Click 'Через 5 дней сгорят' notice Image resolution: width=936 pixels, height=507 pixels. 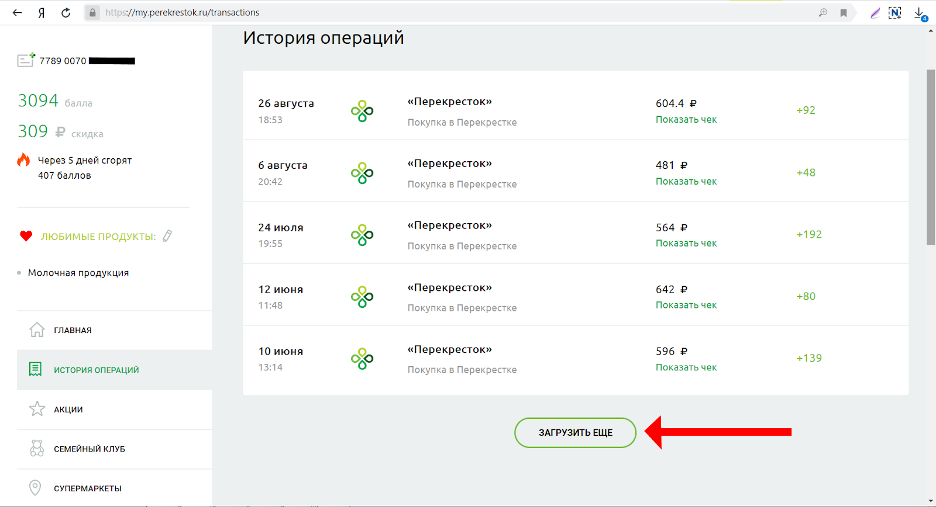tap(85, 160)
